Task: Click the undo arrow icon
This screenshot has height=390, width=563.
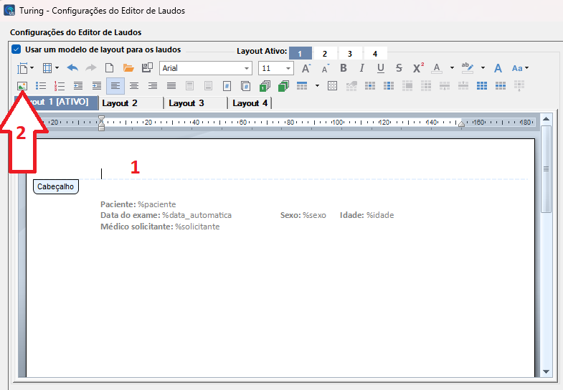Action: coord(72,68)
